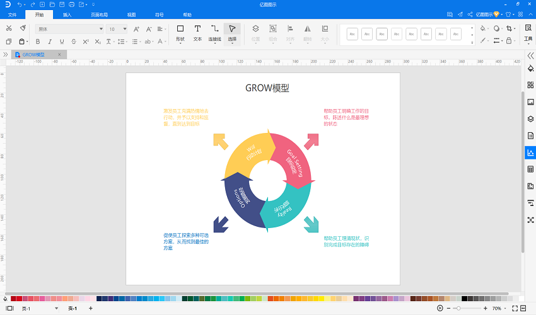This screenshot has width=536, height=315.
Task: Open the font size dropdown
Action: pyautogui.click(x=117, y=29)
